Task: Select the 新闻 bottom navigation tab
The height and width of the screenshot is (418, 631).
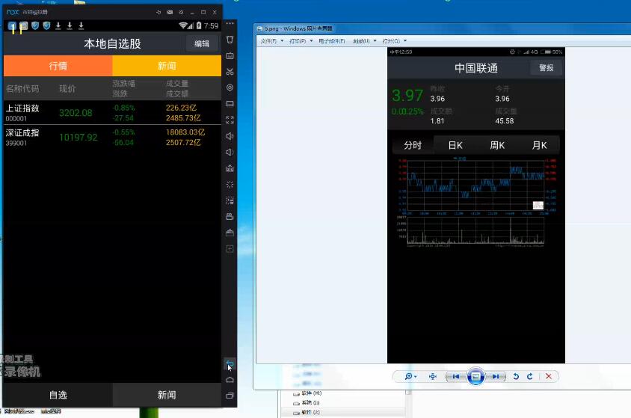Action: pos(167,395)
